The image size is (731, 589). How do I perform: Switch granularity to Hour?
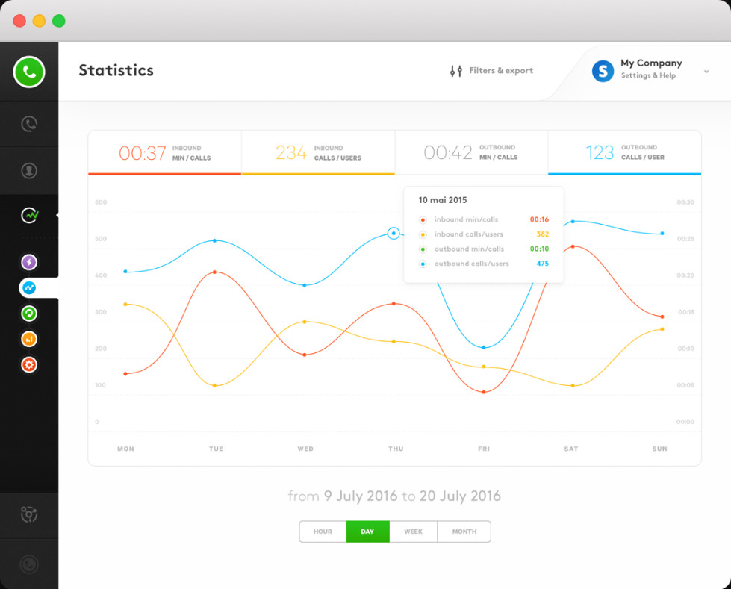(x=323, y=532)
